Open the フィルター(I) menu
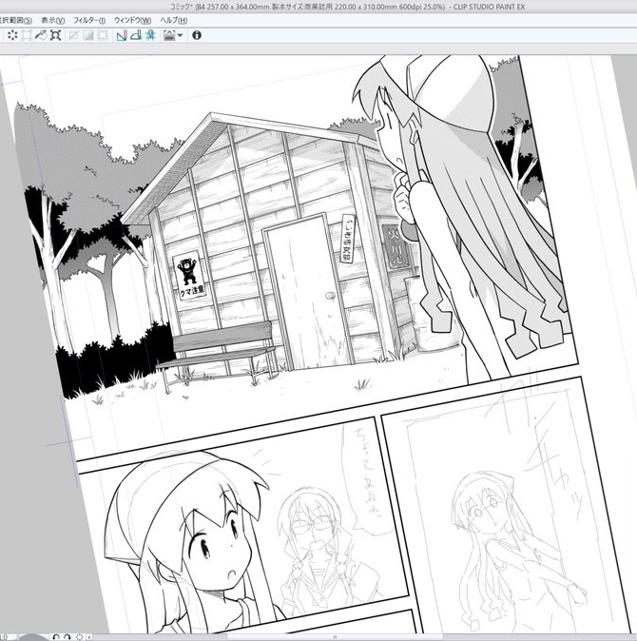 pyautogui.click(x=89, y=20)
